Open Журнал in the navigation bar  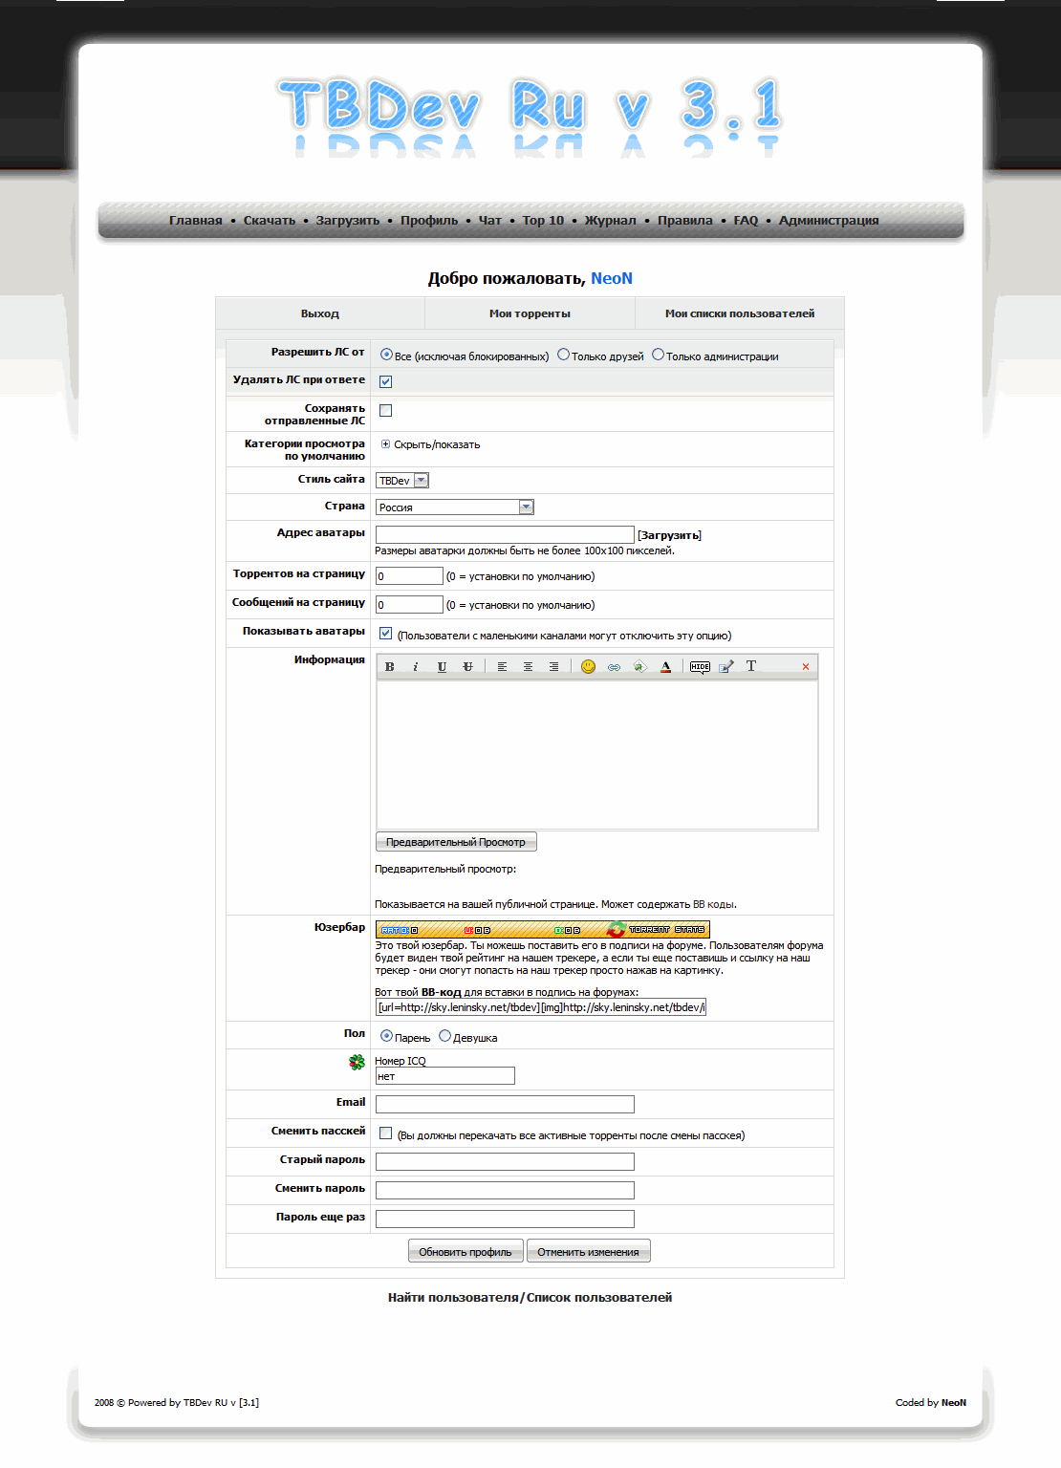click(611, 221)
